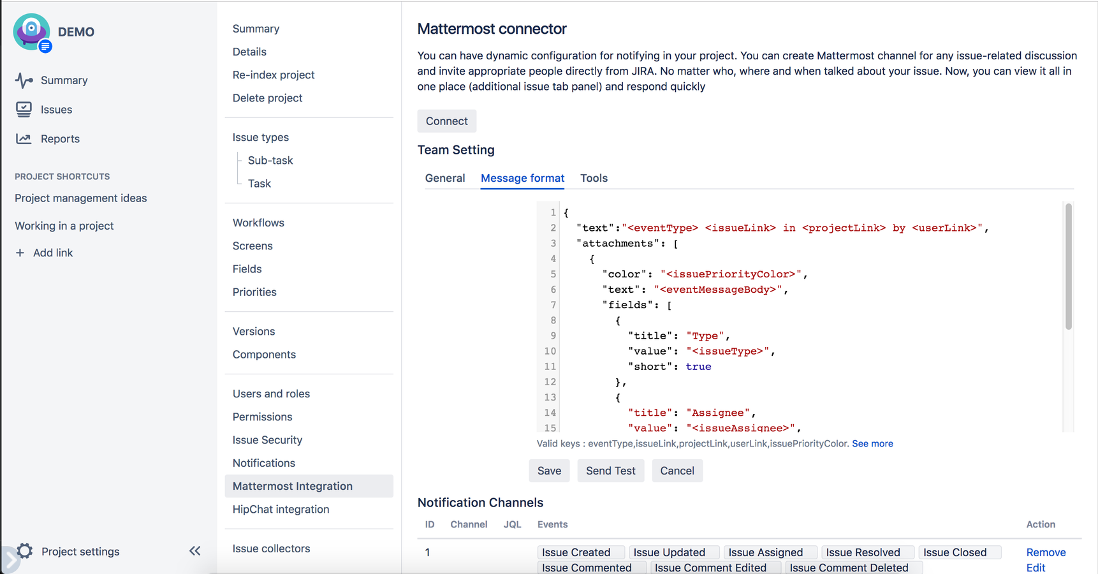Click the Summary pulse icon in sidebar
The image size is (1098, 574).
[x=24, y=80]
